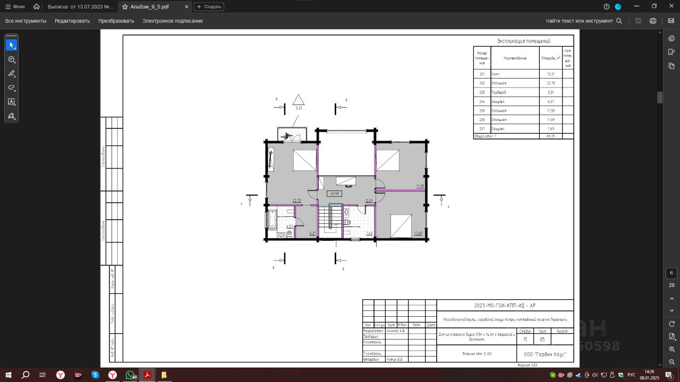Open page display options in right rail

(x=671, y=336)
